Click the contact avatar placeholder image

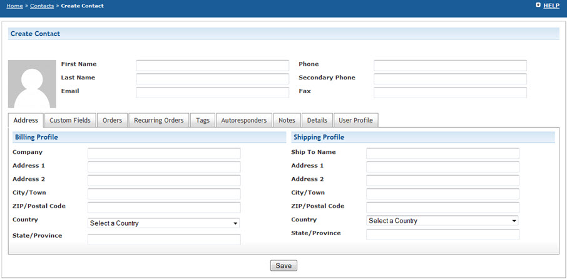32,84
